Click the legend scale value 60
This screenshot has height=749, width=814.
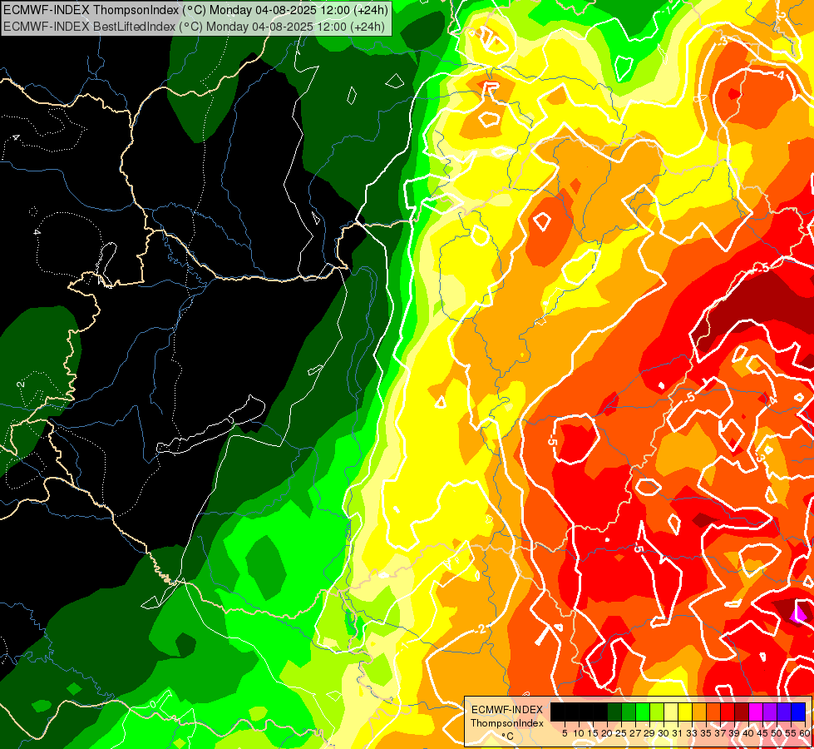point(805,733)
